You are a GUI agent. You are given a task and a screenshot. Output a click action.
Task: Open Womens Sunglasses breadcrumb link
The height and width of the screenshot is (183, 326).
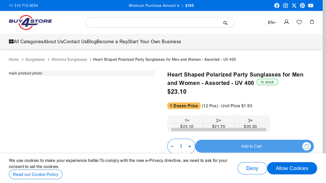tap(69, 59)
